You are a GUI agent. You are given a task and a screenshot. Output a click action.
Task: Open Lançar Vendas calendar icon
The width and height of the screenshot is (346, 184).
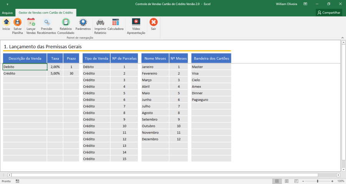pyautogui.click(x=31, y=22)
